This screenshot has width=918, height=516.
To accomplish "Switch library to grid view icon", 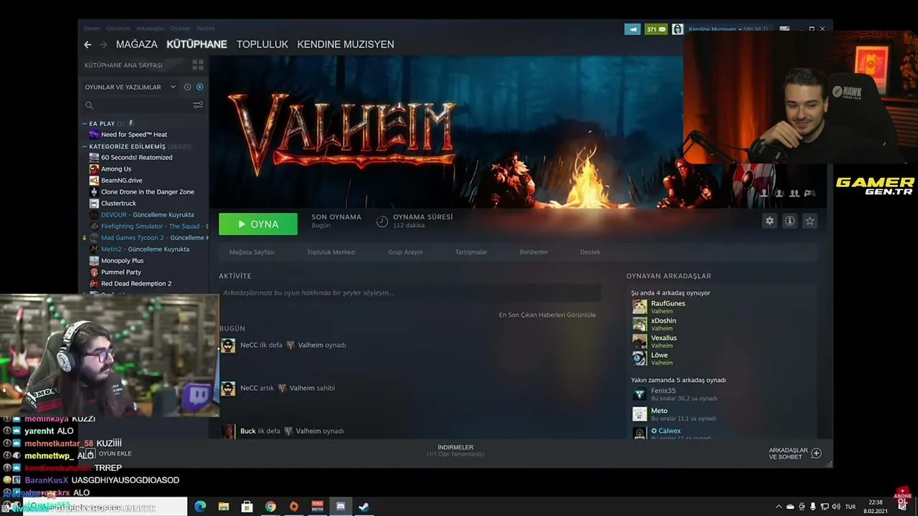I will pyautogui.click(x=198, y=65).
